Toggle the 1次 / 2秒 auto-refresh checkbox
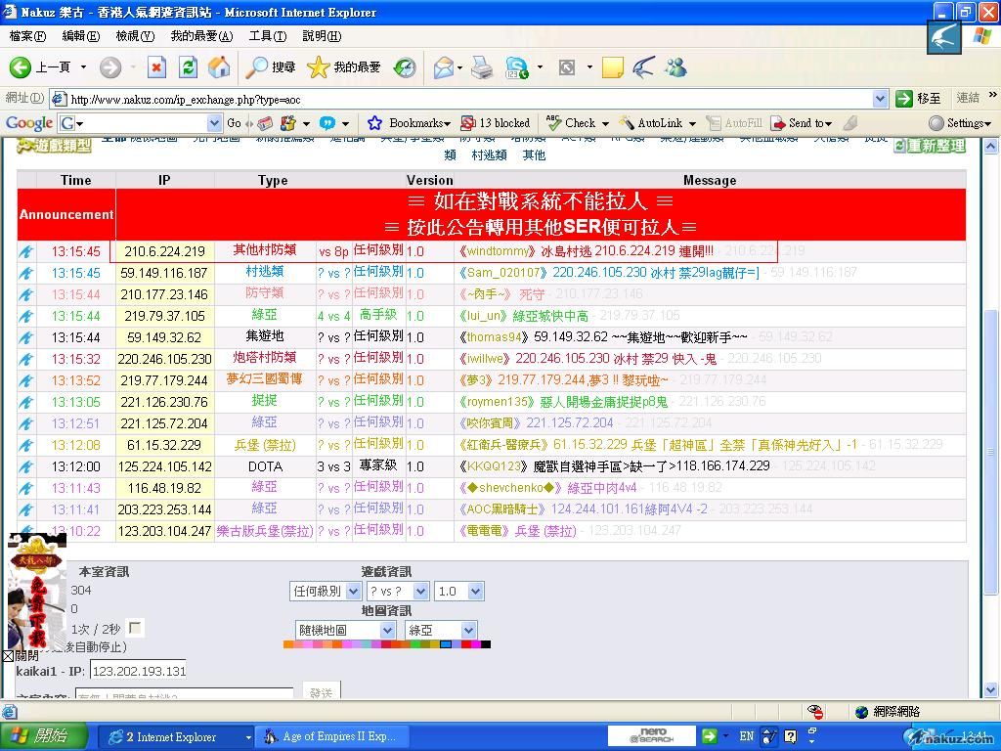Image resolution: width=1001 pixels, height=751 pixels. 135,628
